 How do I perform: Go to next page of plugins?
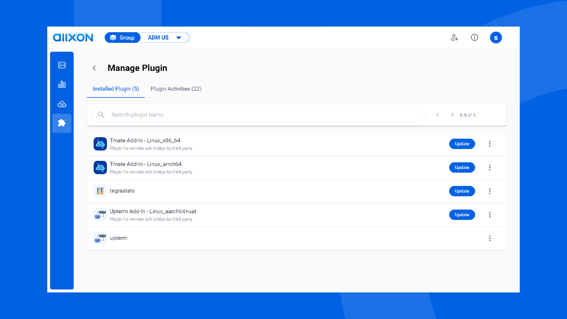452,115
